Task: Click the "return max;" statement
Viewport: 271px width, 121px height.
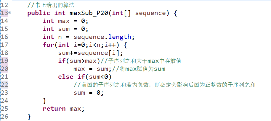Action: click(64, 109)
